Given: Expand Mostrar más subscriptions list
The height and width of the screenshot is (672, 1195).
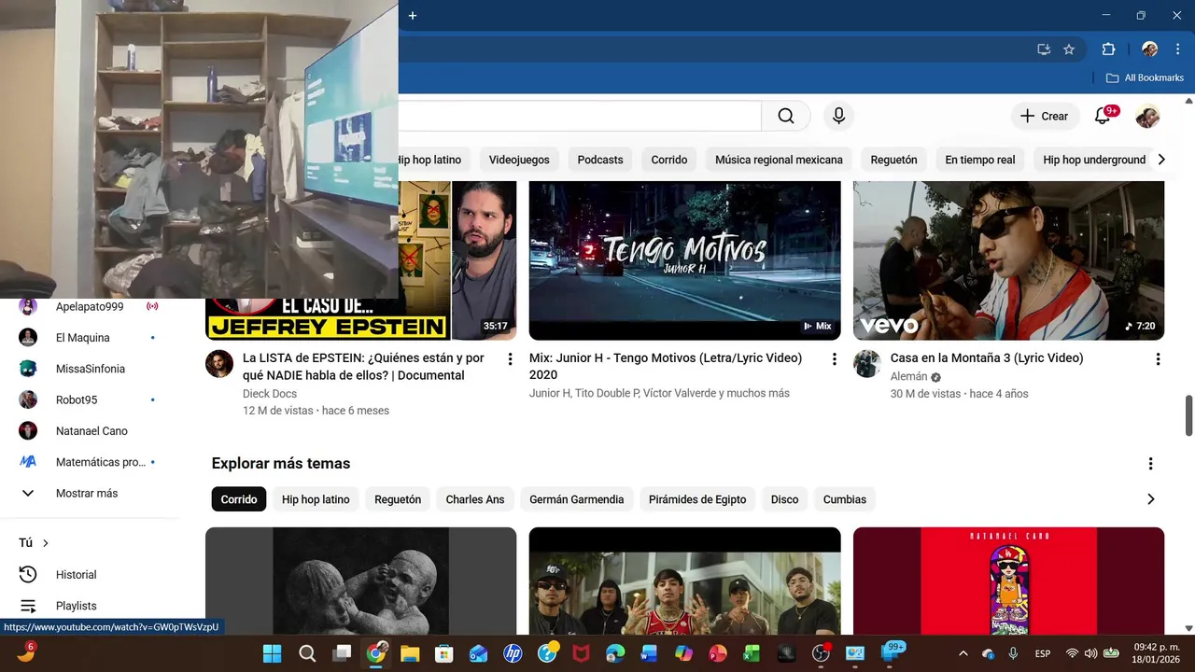Looking at the screenshot, I should (x=89, y=493).
